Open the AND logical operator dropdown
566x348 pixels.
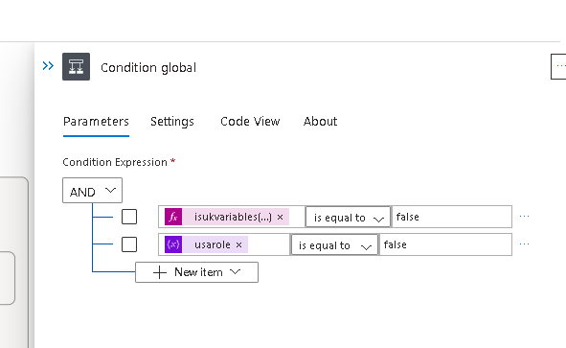(92, 191)
